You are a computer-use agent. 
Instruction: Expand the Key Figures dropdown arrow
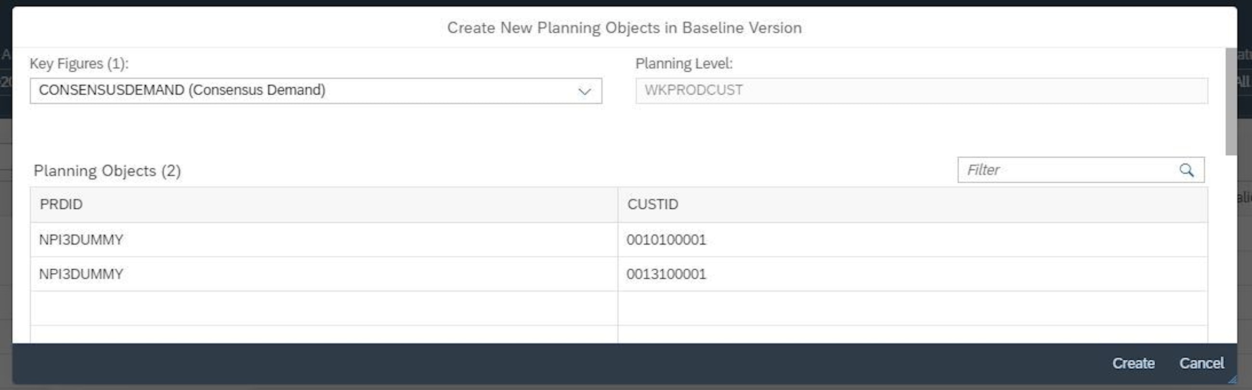click(584, 91)
